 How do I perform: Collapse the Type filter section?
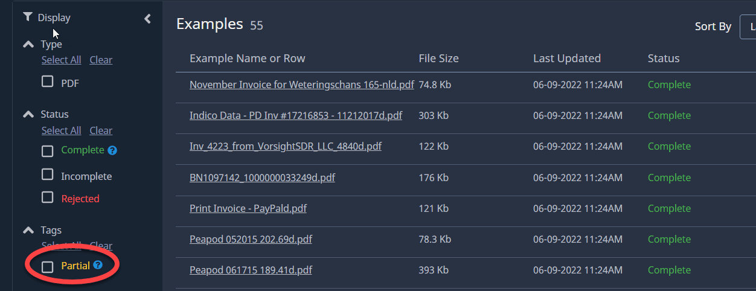click(28, 44)
